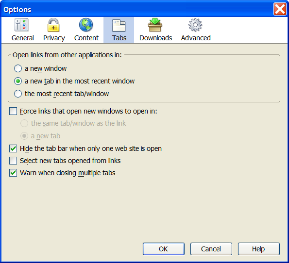Open the Privacy padlock icon
The image size is (289, 263).
click(53, 25)
